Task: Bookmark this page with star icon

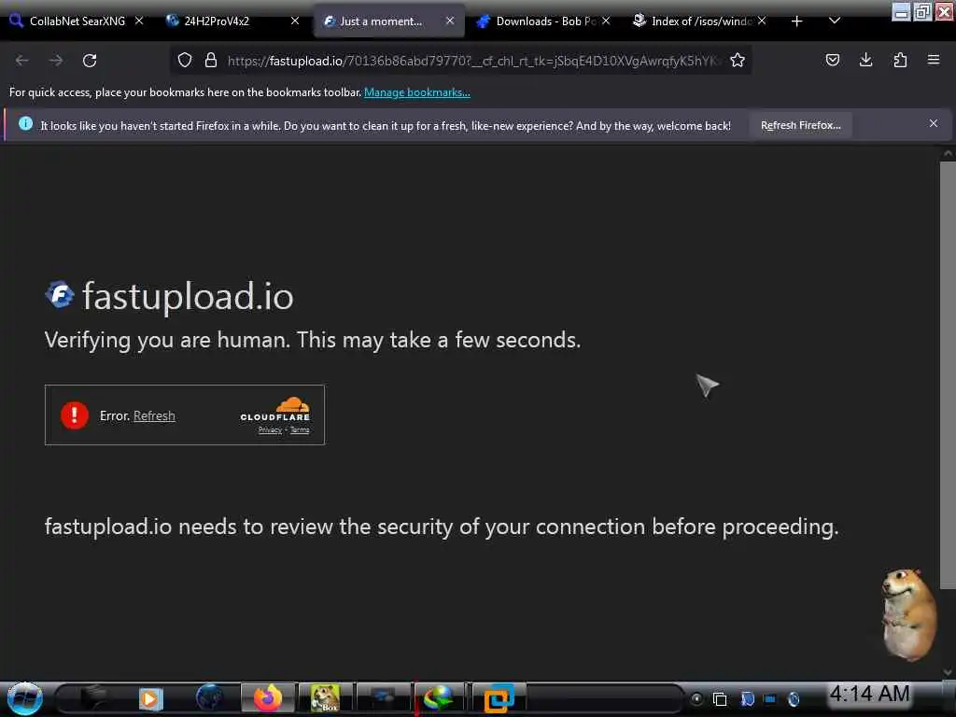Action: (738, 61)
